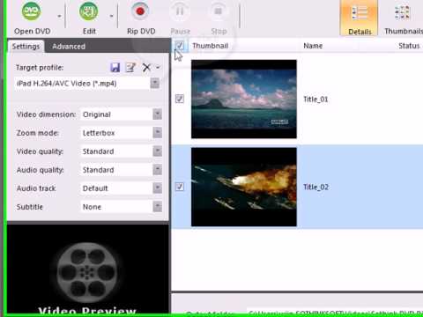Click the Pause button in toolbar
Viewport: 423px width, 317px height.
180,18
